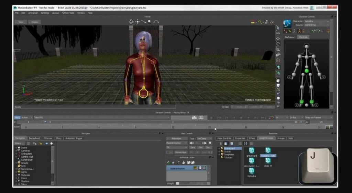The image size is (352, 193).
Task: Activate the Rotate tool in viewer toolbar
Action: 278,44
